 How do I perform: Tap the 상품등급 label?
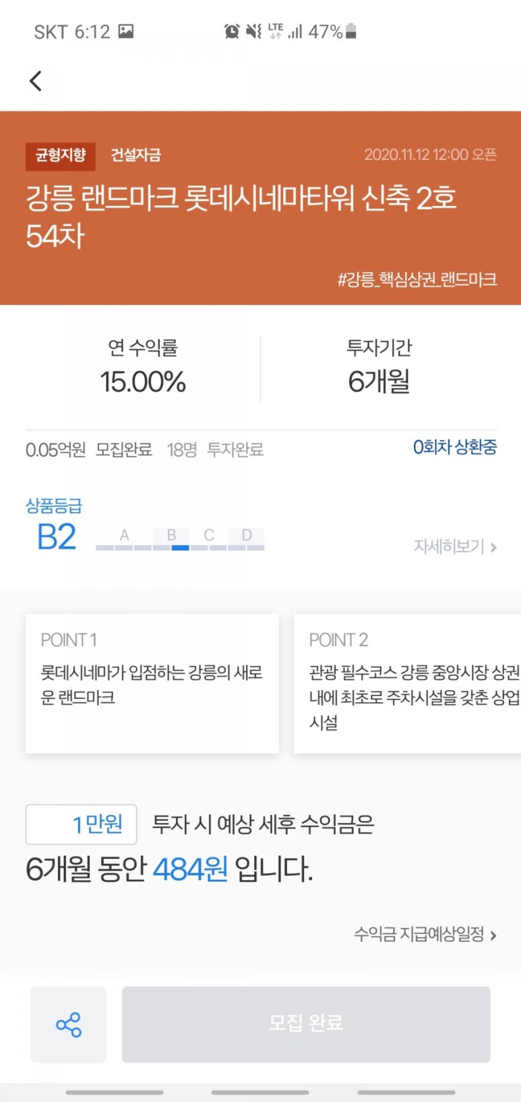[x=54, y=506]
